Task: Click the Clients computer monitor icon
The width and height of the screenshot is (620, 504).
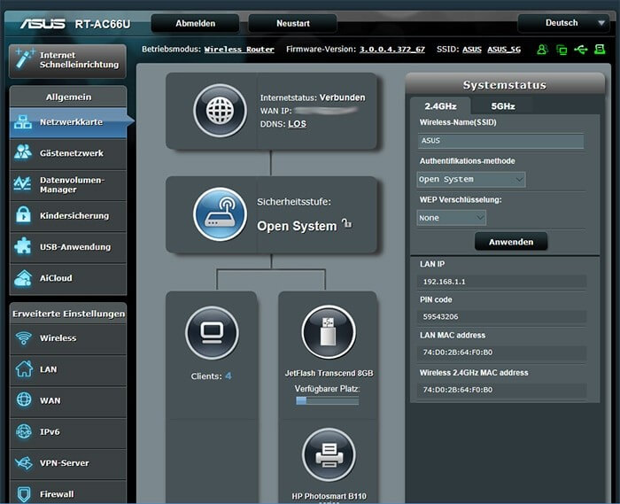Action: [212, 333]
